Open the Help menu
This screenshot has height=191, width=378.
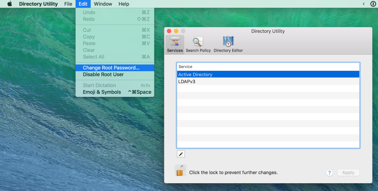click(x=124, y=4)
